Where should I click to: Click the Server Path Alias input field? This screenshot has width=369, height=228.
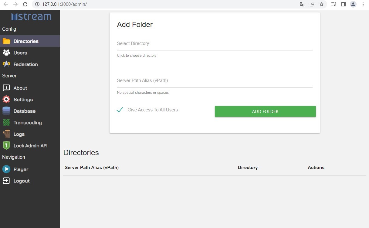click(x=215, y=81)
